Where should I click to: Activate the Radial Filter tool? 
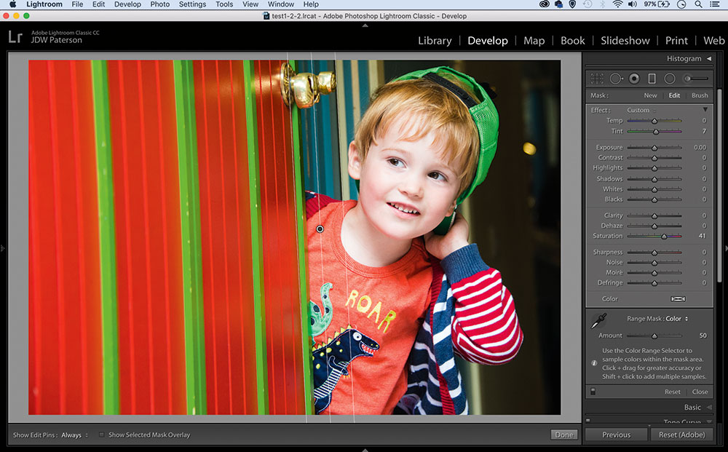click(670, 79)
